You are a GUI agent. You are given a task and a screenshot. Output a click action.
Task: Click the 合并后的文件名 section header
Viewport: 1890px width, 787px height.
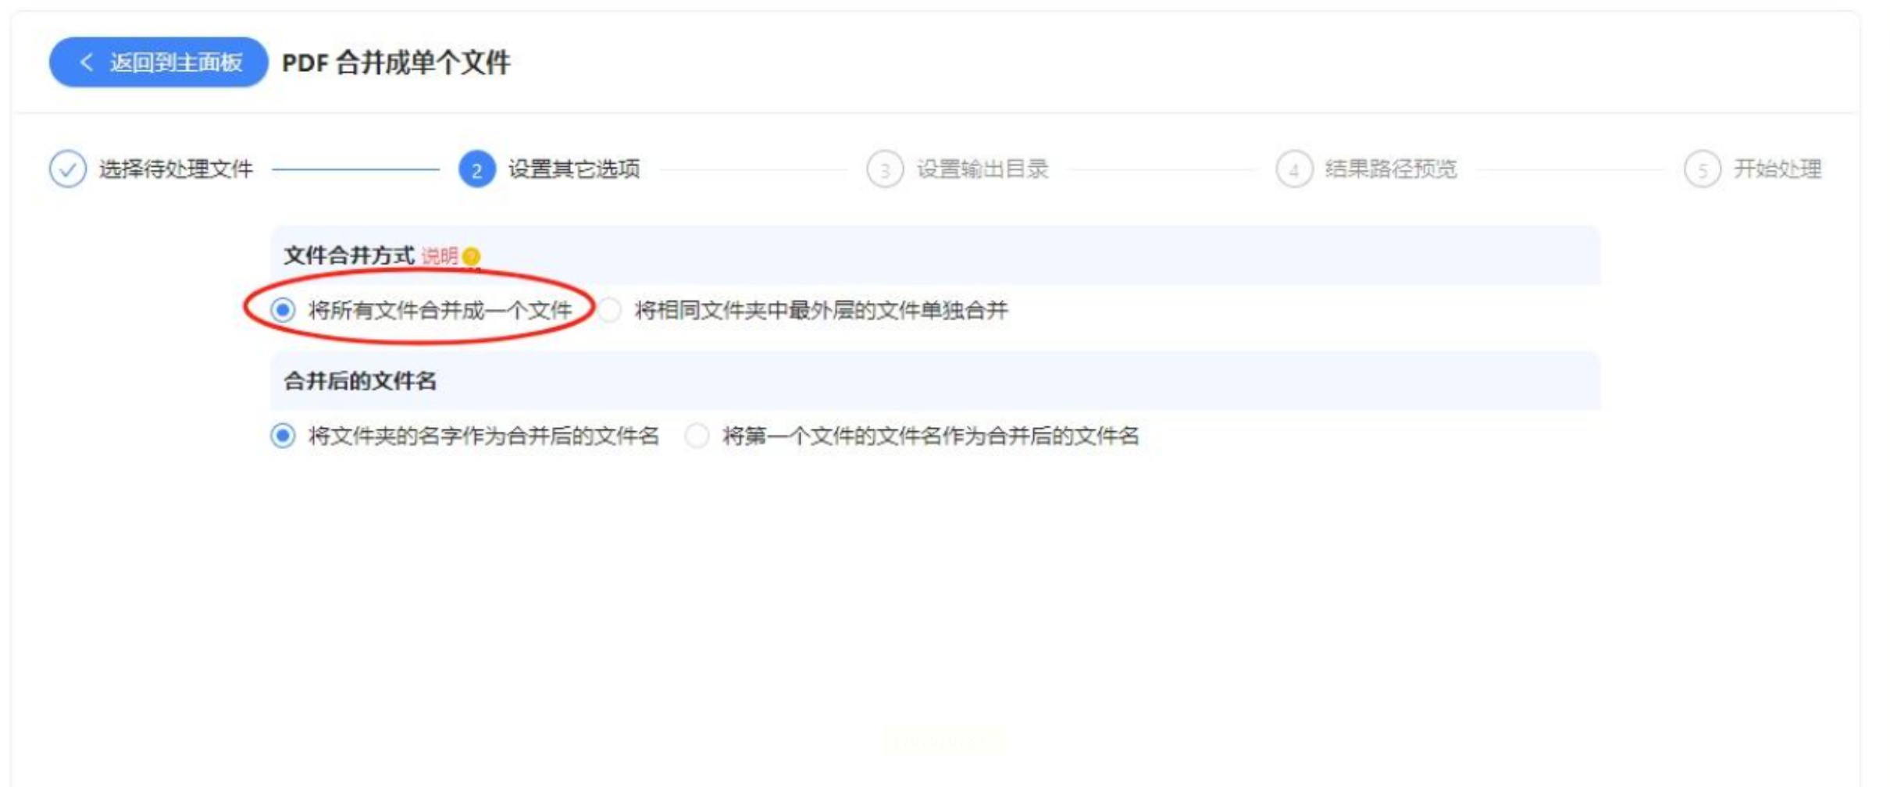360,381
